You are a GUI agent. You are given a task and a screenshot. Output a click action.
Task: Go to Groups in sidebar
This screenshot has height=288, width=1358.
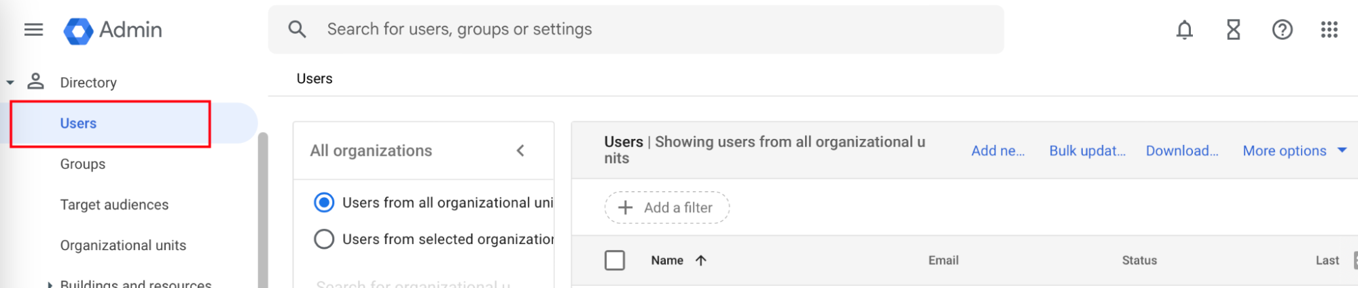coord(83,164)
